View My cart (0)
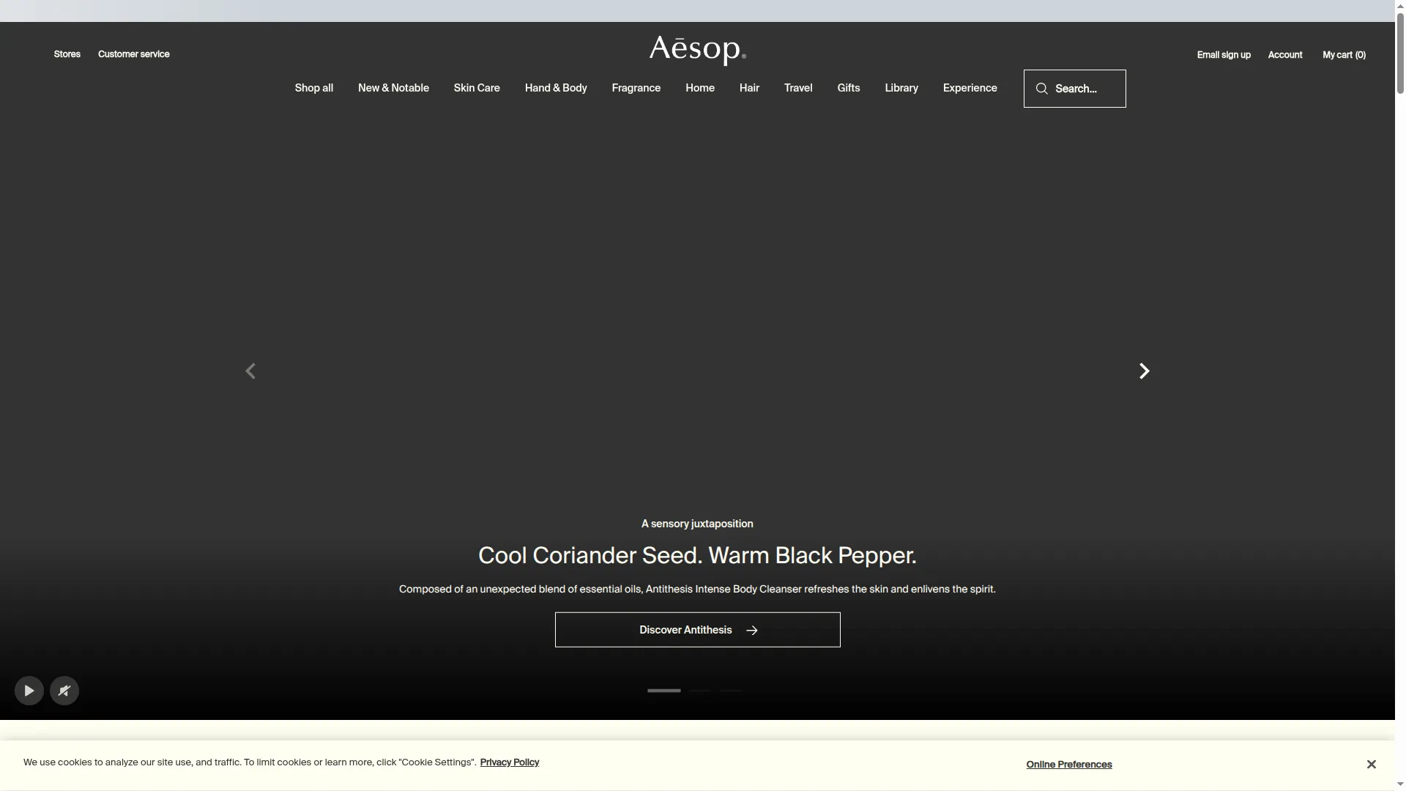Screen dimensions: 1406x791 coord(1344,55)
